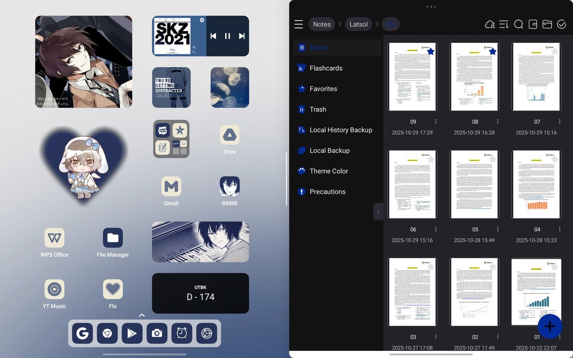Open Precautions in the sidebar
573x358 pixels.
(x=338, y=191)
